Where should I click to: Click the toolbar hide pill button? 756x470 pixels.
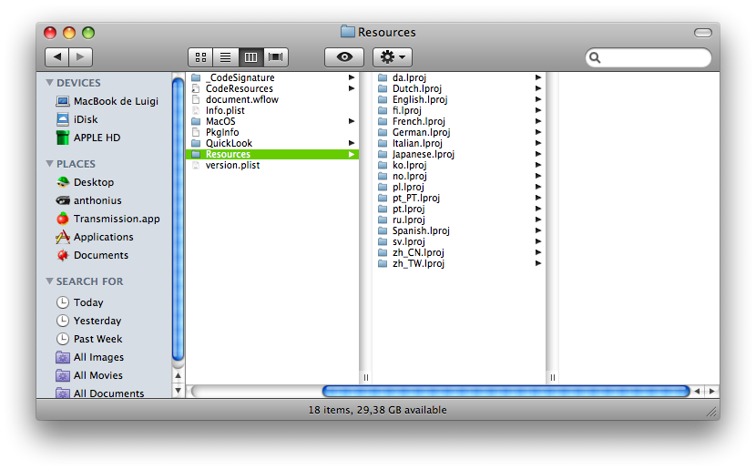pos(703,32)
